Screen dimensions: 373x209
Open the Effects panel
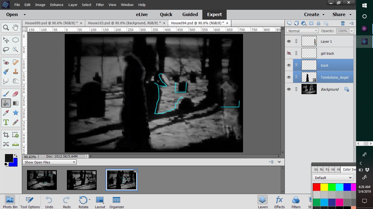(x=279, y=202)
